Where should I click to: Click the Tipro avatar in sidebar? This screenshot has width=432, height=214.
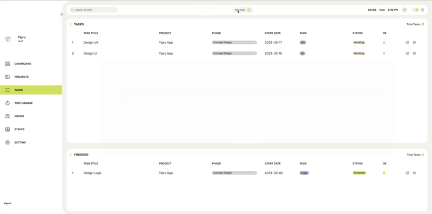point(8,39)
